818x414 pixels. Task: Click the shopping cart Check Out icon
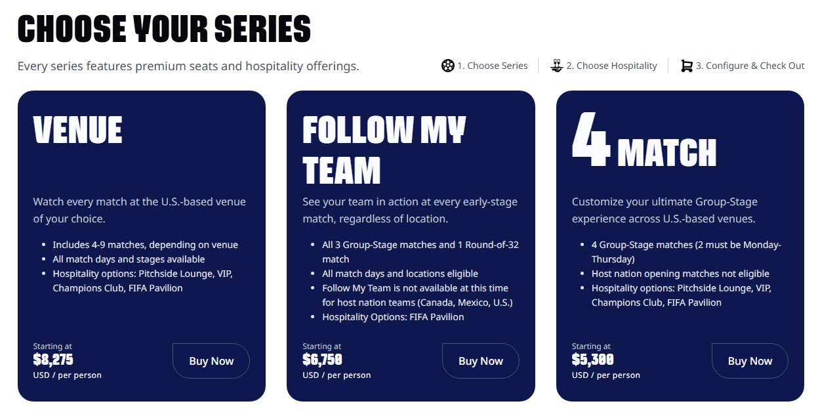coord(687,66)
